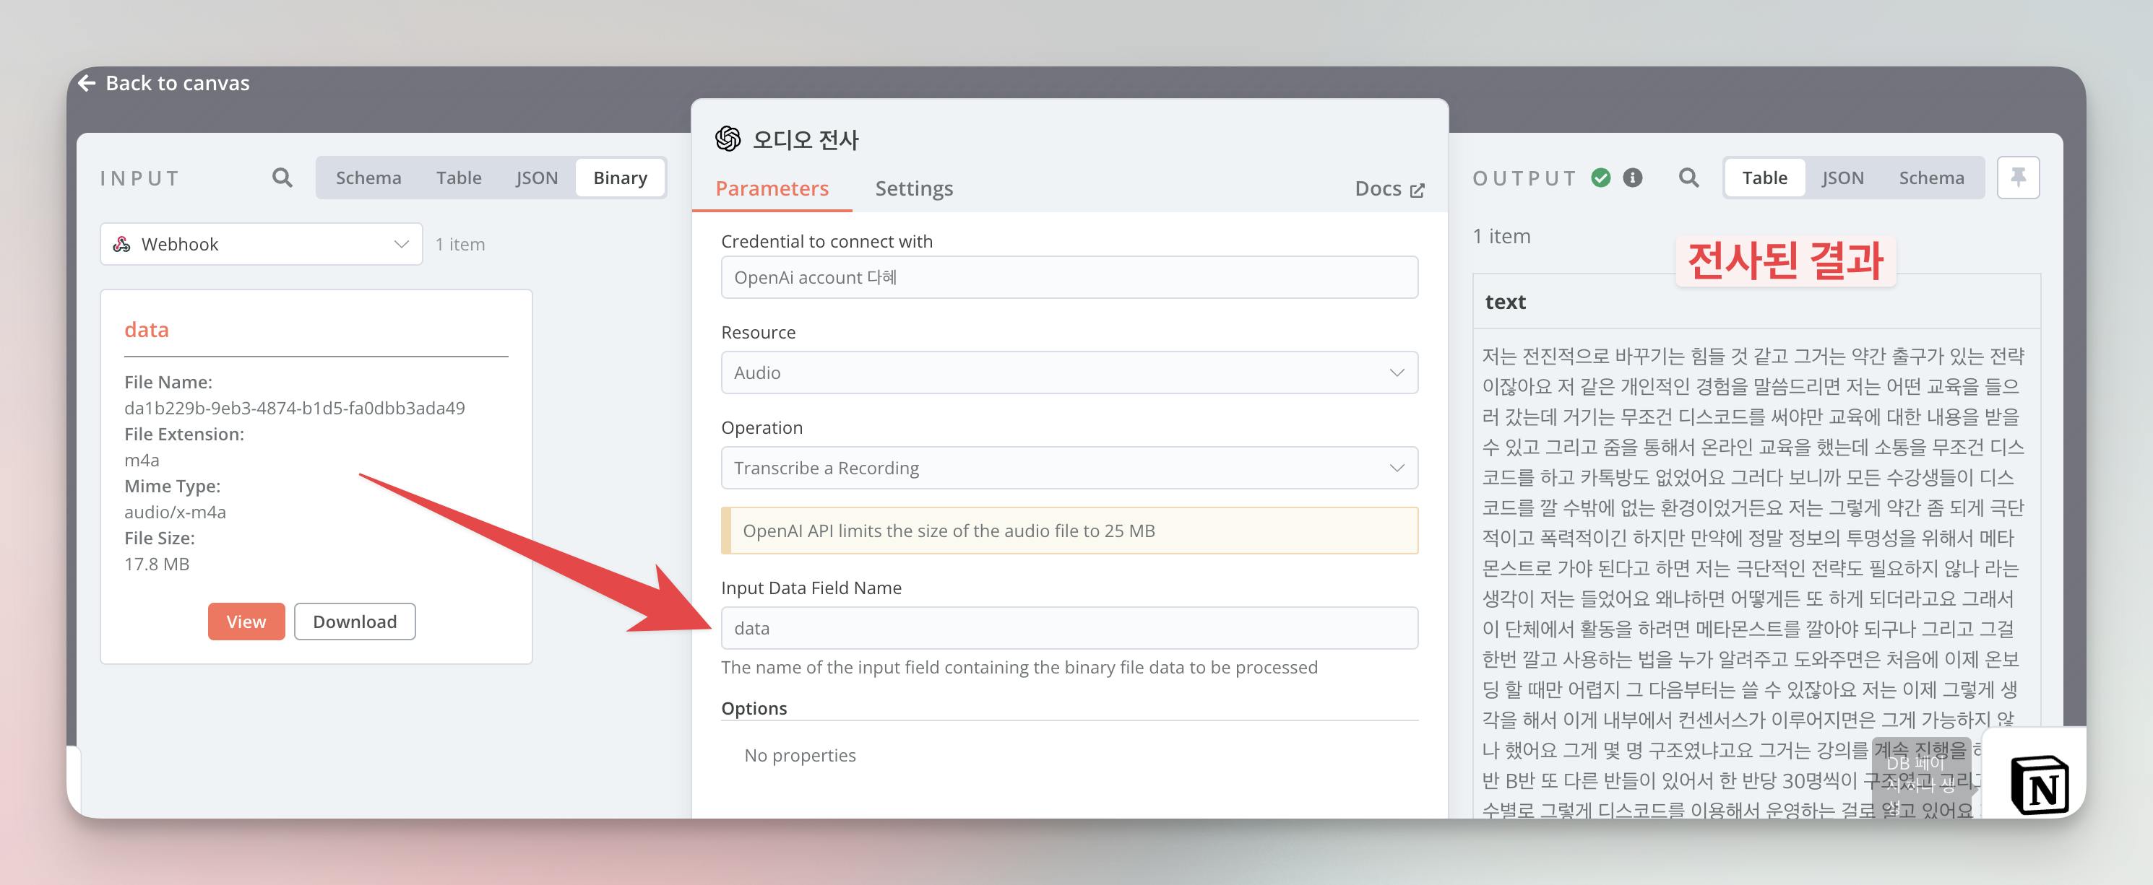Open the Settings tab
Viewport: 2153px width, 885px height.
click(x=915, y=188)
